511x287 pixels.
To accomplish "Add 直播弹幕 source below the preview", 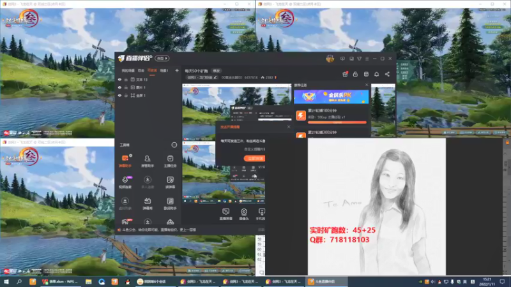I will click(x=225, y=214).
